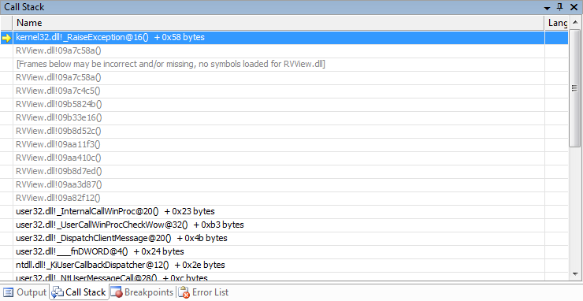Select user32.dll _InternalCallWinProc@20 frame

click(x=284, y=211)
